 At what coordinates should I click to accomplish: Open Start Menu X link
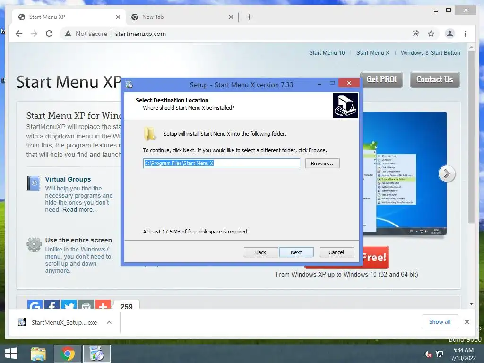[372, 53]
